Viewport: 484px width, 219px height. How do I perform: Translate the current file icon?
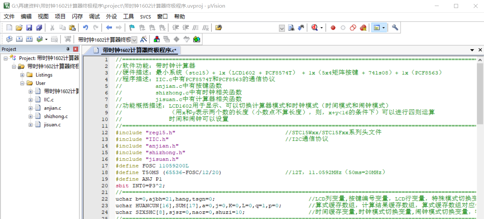click(9, 39)
